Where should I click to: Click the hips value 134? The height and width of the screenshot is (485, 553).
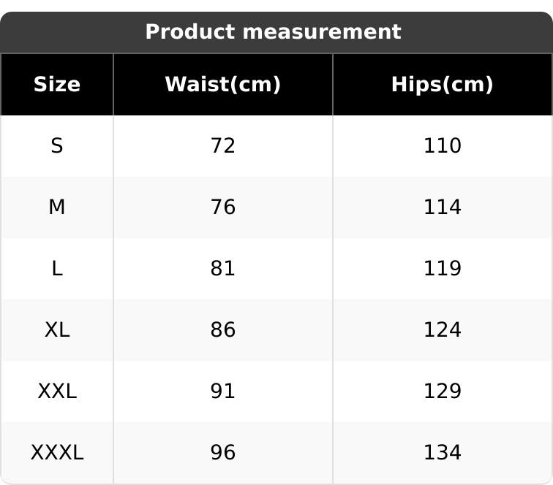[443, 453]
